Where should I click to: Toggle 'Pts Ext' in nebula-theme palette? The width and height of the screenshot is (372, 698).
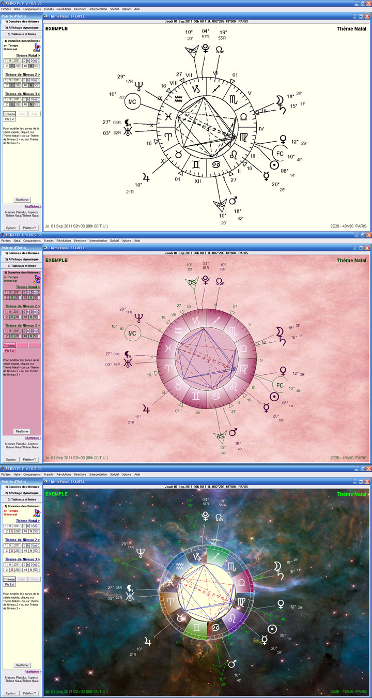9,584
